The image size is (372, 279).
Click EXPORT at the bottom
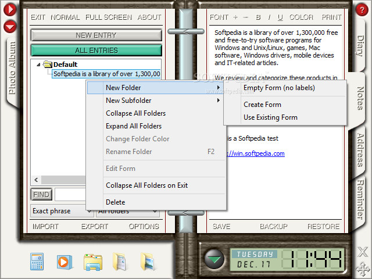pyautogui.click(x=94, y=226)
